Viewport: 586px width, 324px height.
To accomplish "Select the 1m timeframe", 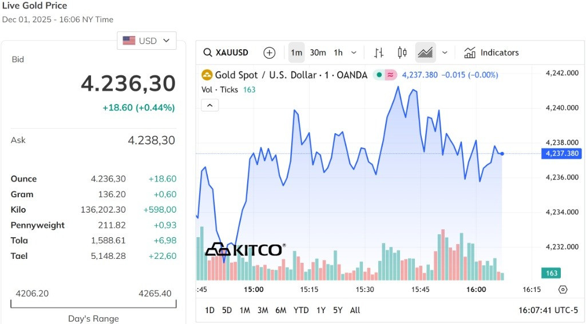I will coord(296,53).
